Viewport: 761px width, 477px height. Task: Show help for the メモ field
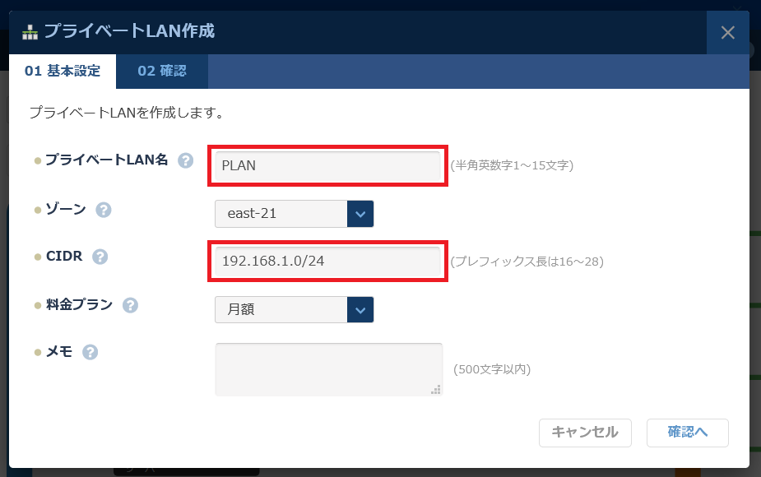(90, 352)
